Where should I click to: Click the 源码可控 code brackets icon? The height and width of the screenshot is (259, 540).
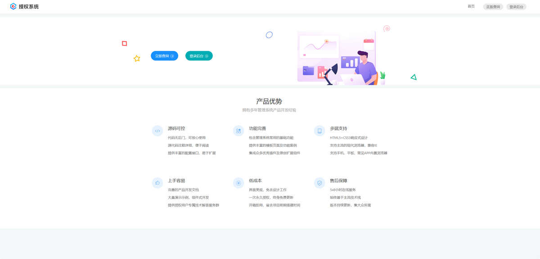pos(157,131)
